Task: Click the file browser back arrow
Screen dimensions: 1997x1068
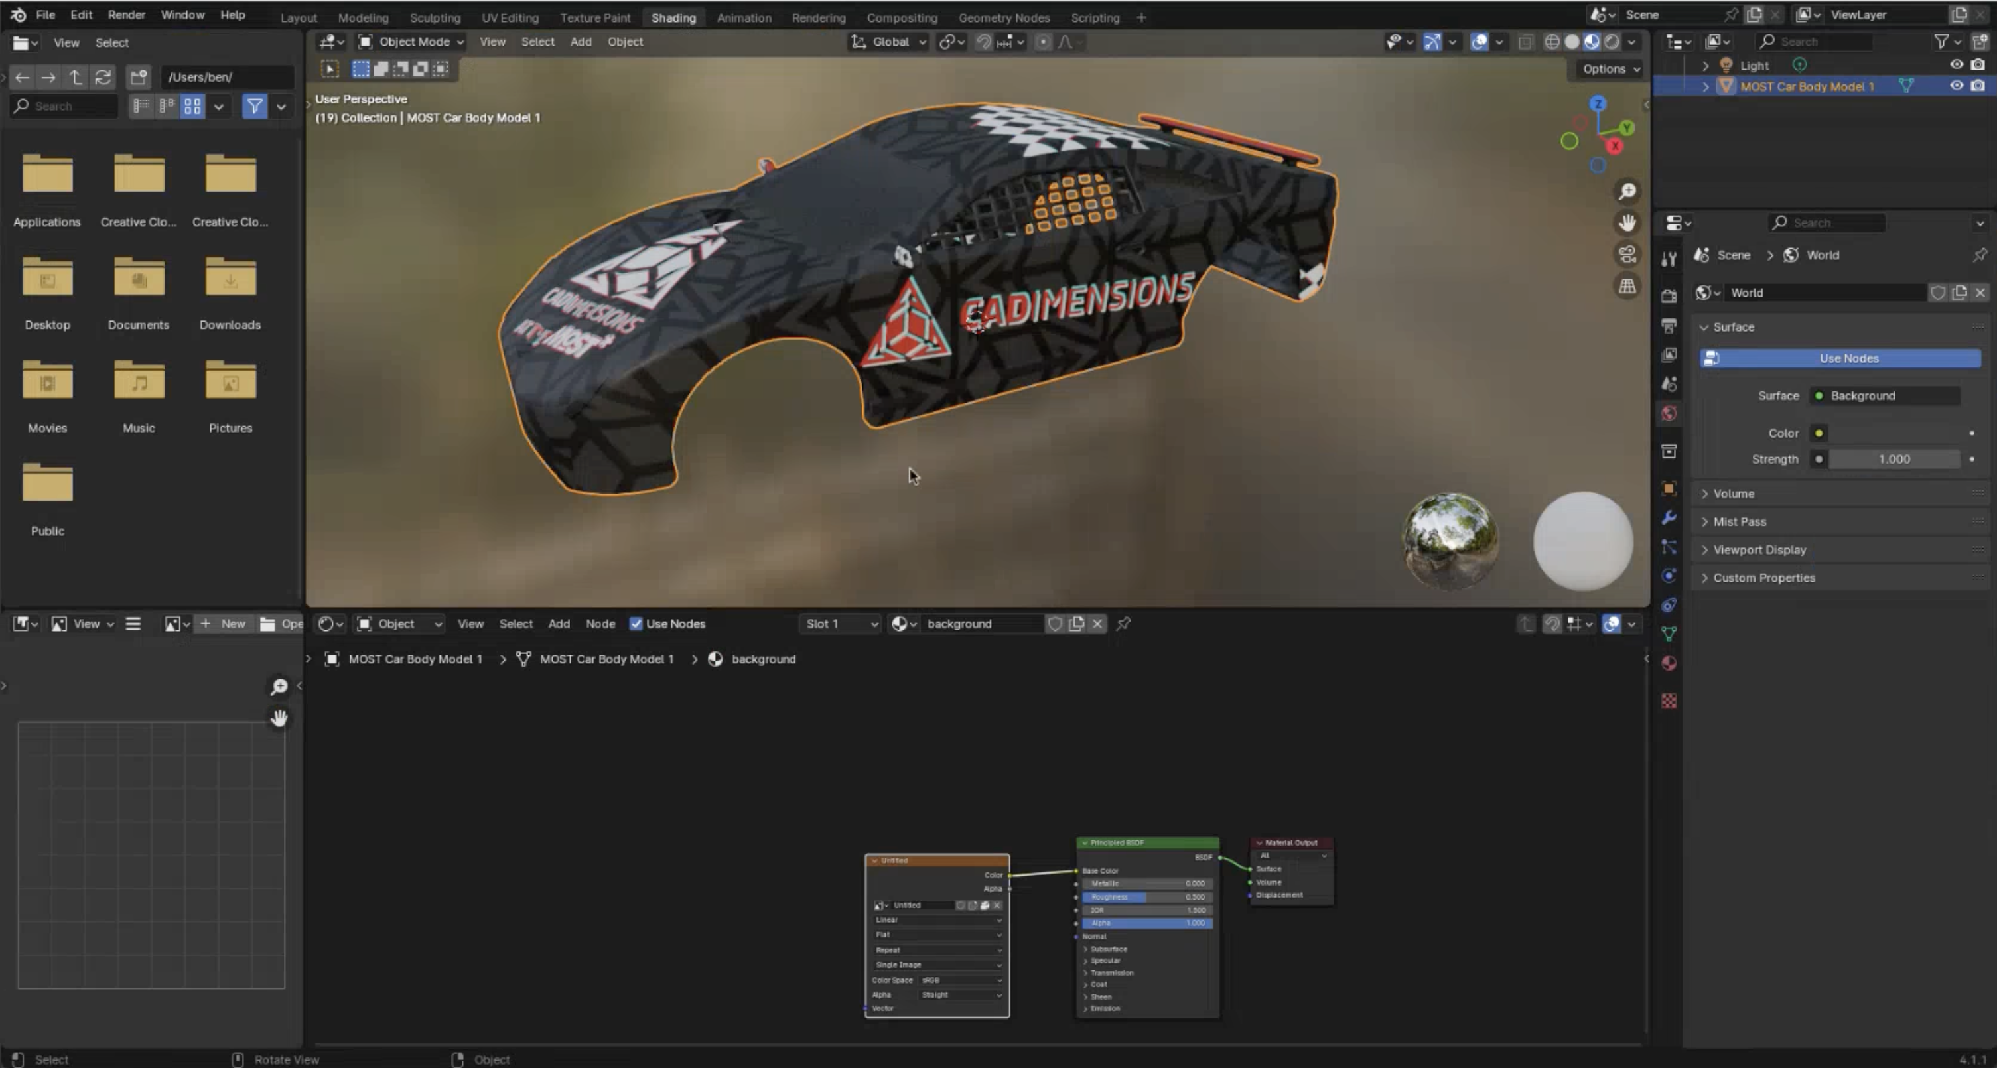Action: click(x=22, y=77)
